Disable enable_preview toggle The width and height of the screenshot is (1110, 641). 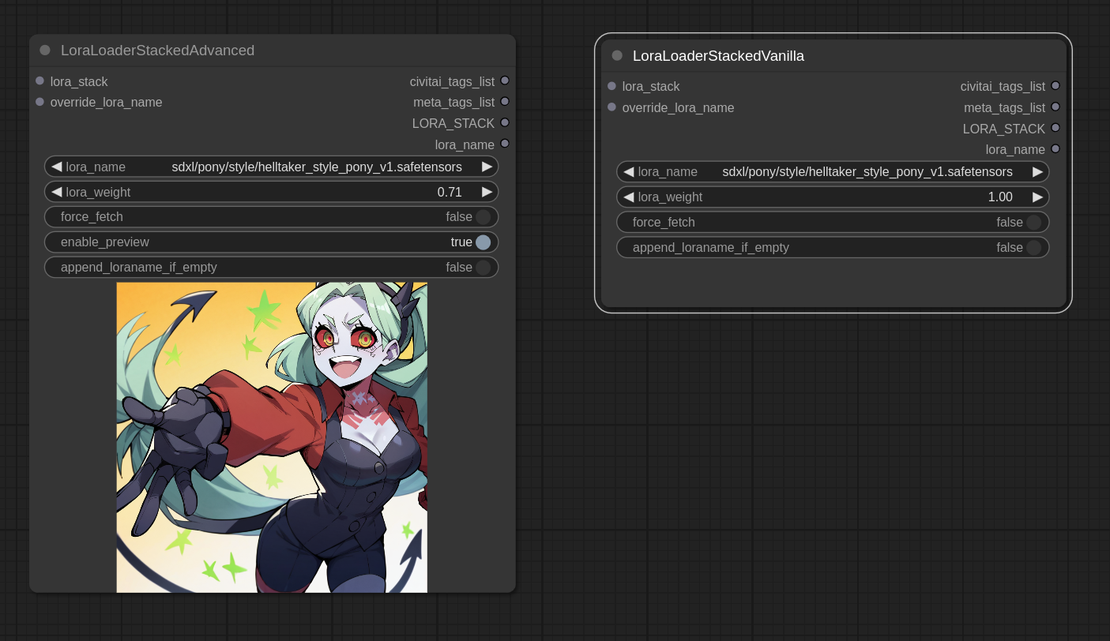[x=483, y=242]
